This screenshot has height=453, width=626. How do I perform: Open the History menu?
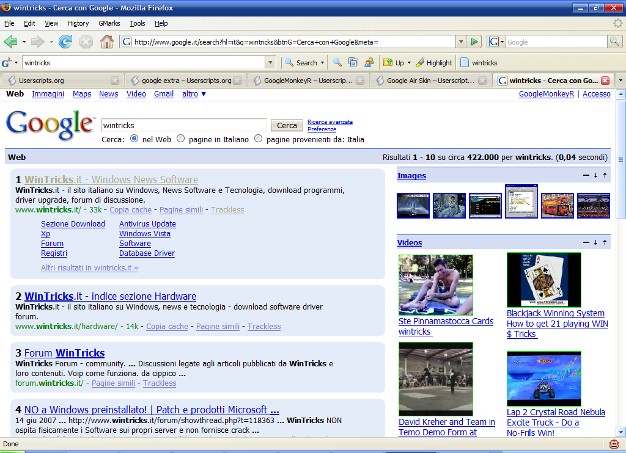tap(78, 23)
